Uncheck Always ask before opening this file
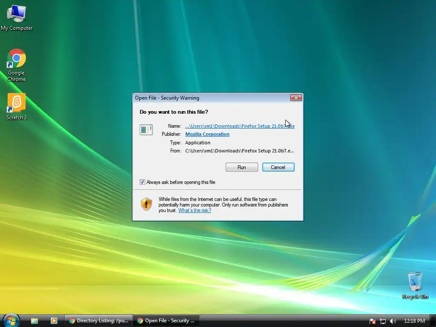The image size is (436, 327). point(142,182)
